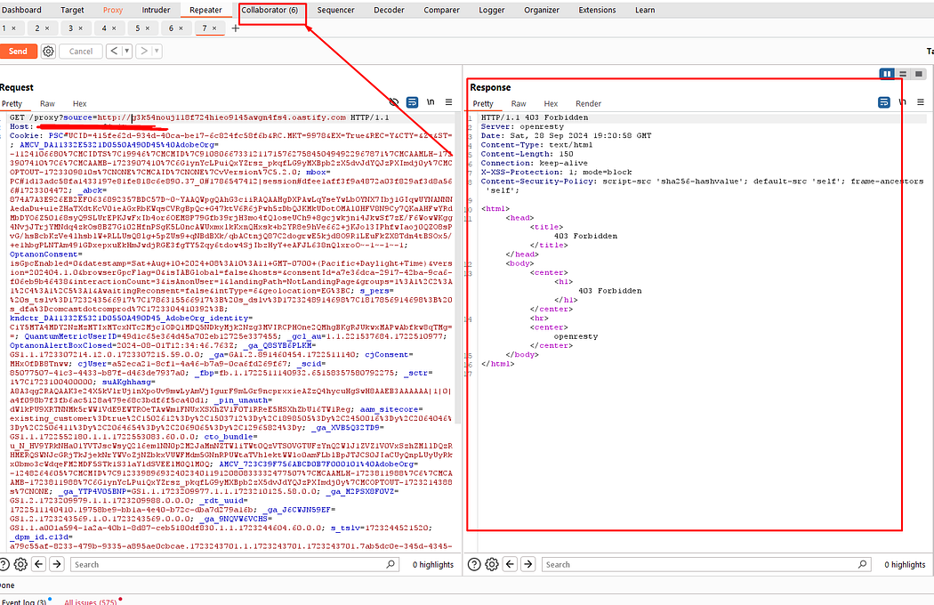Viewport: 934px width, 605px height.
Task: Open the Target tab
Action: pyautogui.click(x=72, y=10)
